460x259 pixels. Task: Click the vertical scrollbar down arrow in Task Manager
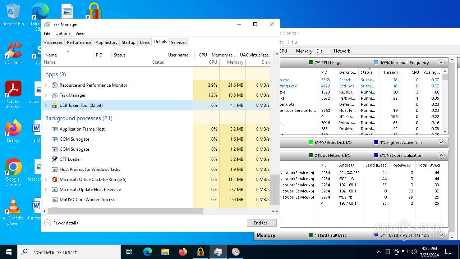277,211
